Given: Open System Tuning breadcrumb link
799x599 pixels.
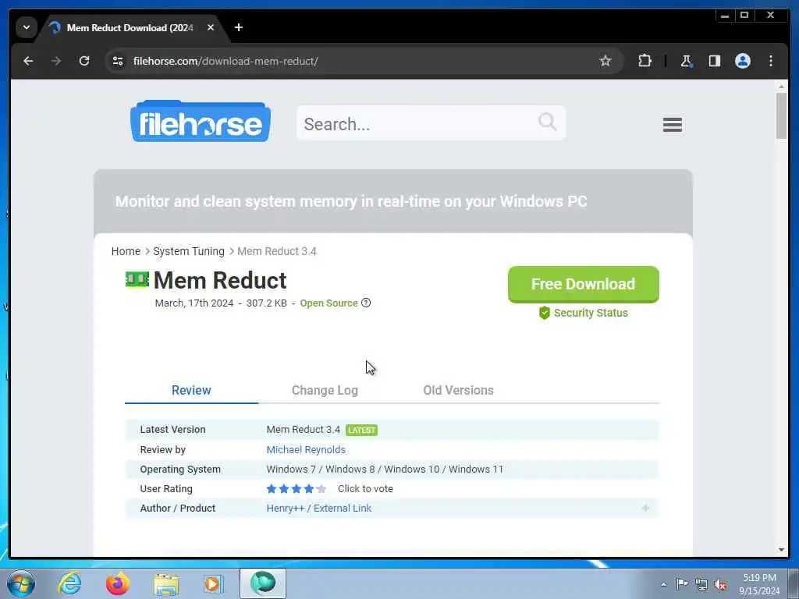Looking at the screenshot, I should (x=189, y=251).
